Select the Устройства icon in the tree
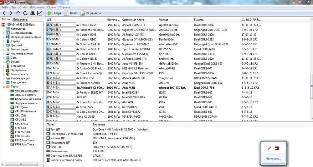 point(8,66)
